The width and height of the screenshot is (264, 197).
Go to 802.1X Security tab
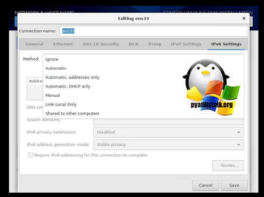[x=101, y=44]
